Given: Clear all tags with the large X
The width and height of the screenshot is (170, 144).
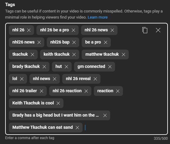Looking at the screenshot, I should click(x=158, y=30).
